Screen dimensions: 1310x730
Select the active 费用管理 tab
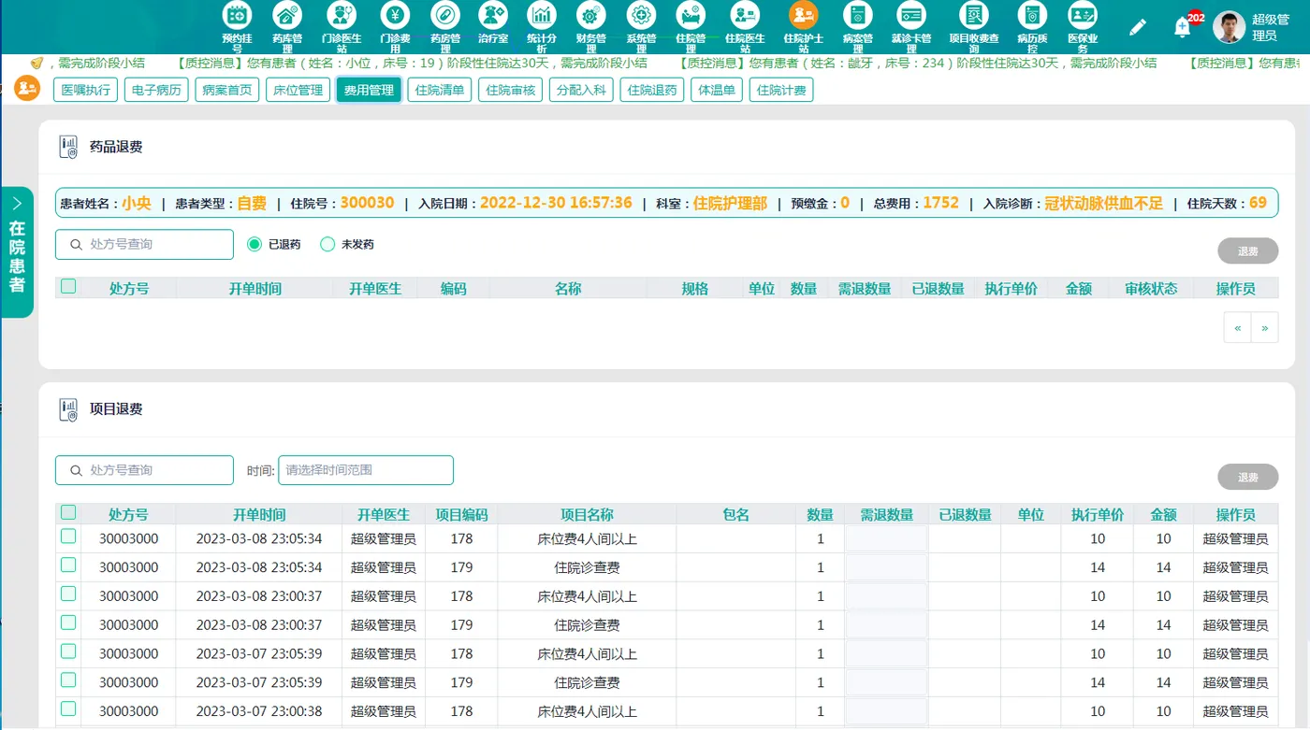[x=369, y=90]
